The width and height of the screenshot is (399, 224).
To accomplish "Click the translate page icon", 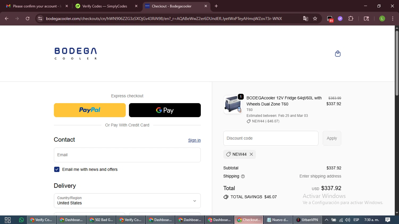I will [x=306, y=19].
